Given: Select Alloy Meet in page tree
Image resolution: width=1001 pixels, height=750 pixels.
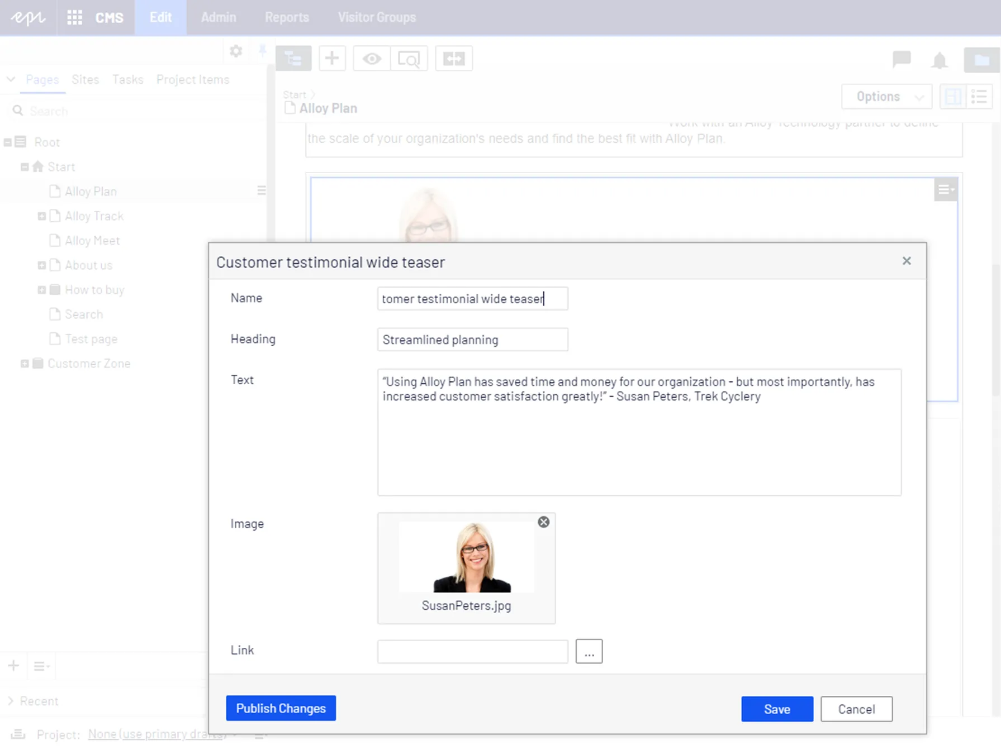Looking at the screenshot, I should 92,241.
